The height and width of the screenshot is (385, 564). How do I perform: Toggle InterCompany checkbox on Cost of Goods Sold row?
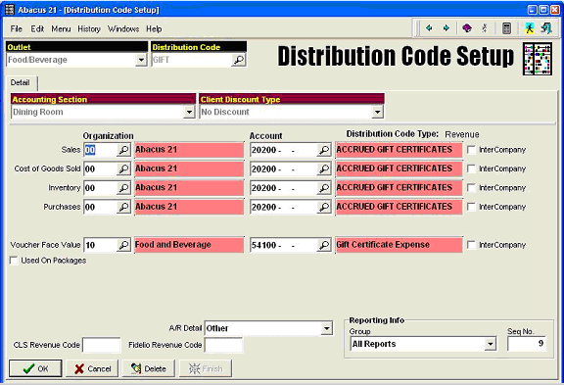click(471, 168)
